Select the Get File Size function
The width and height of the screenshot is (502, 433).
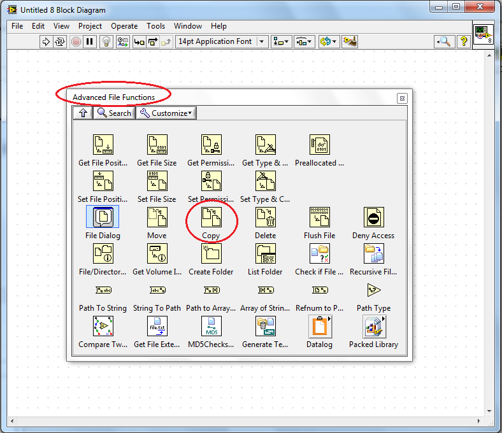(x=157, y=145)
